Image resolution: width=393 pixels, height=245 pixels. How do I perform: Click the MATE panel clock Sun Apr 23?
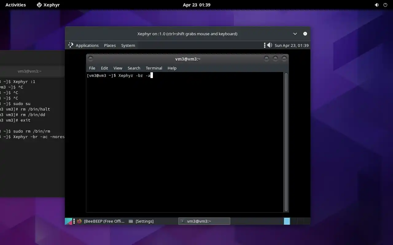point(292,45)
